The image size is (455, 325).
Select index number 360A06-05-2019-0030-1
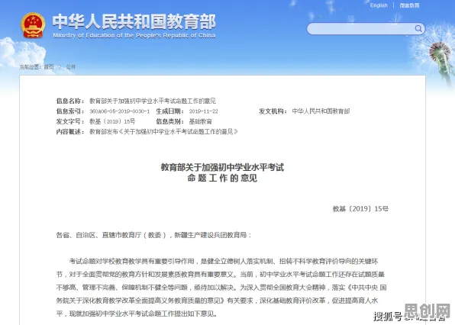(120, 111)
